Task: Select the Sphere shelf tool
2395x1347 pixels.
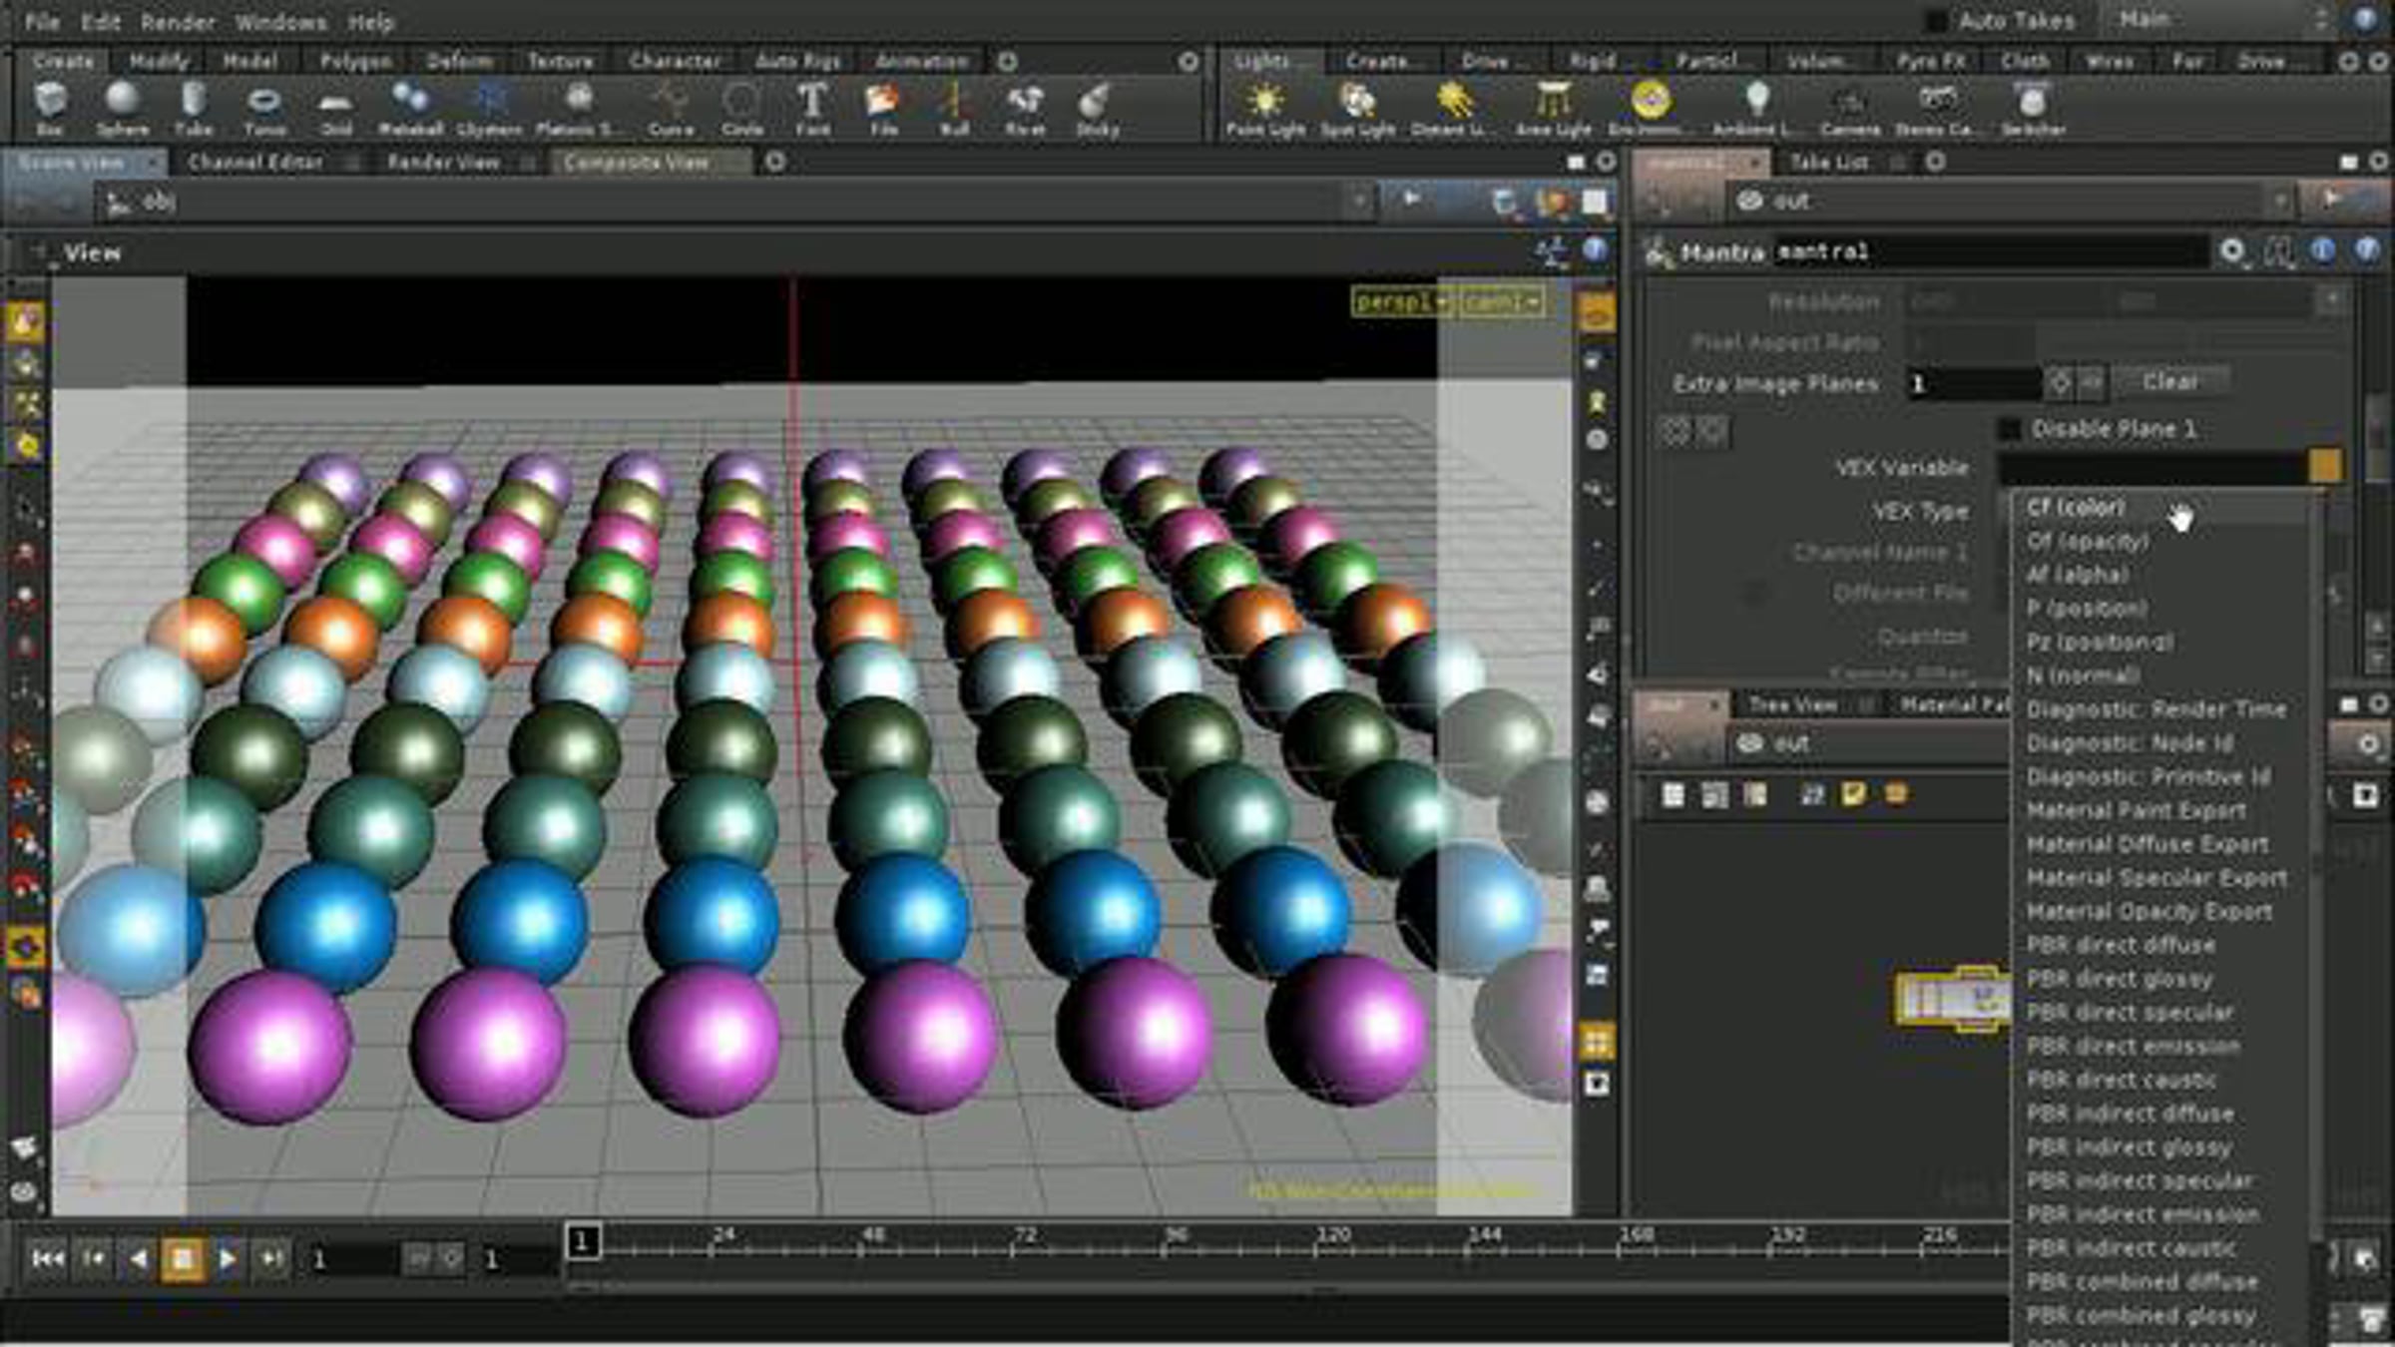Action: (x=122, y=108)
